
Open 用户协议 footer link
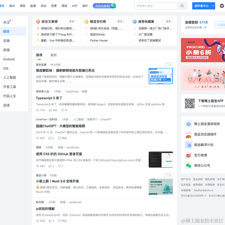pos(186,179)
